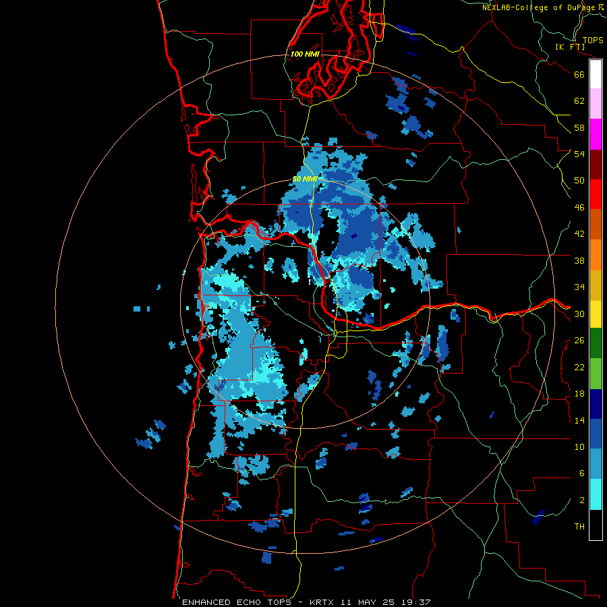The width and height of the screenshot is (607, 607).
Task: Click the light pink 62 kft legend color
Action: click(596, 104)
